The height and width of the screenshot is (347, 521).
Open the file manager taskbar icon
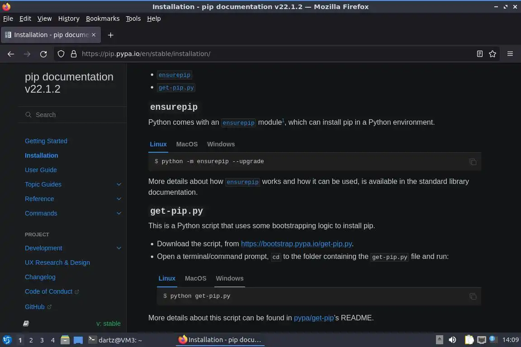[x=65, y=340]
